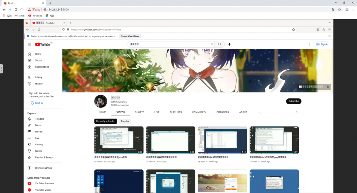
Task: Bookmark this page with star icon
Action: pyautogui.click(x=294, y=30)
